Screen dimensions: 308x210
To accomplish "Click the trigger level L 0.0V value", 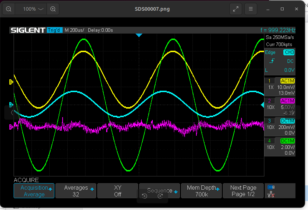I will (289, 70).
